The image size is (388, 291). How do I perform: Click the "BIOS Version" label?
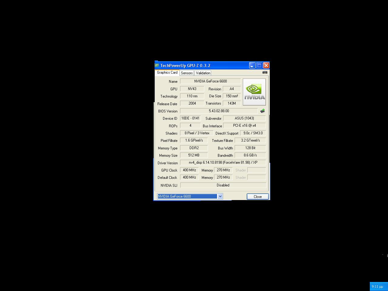[168, 111]
